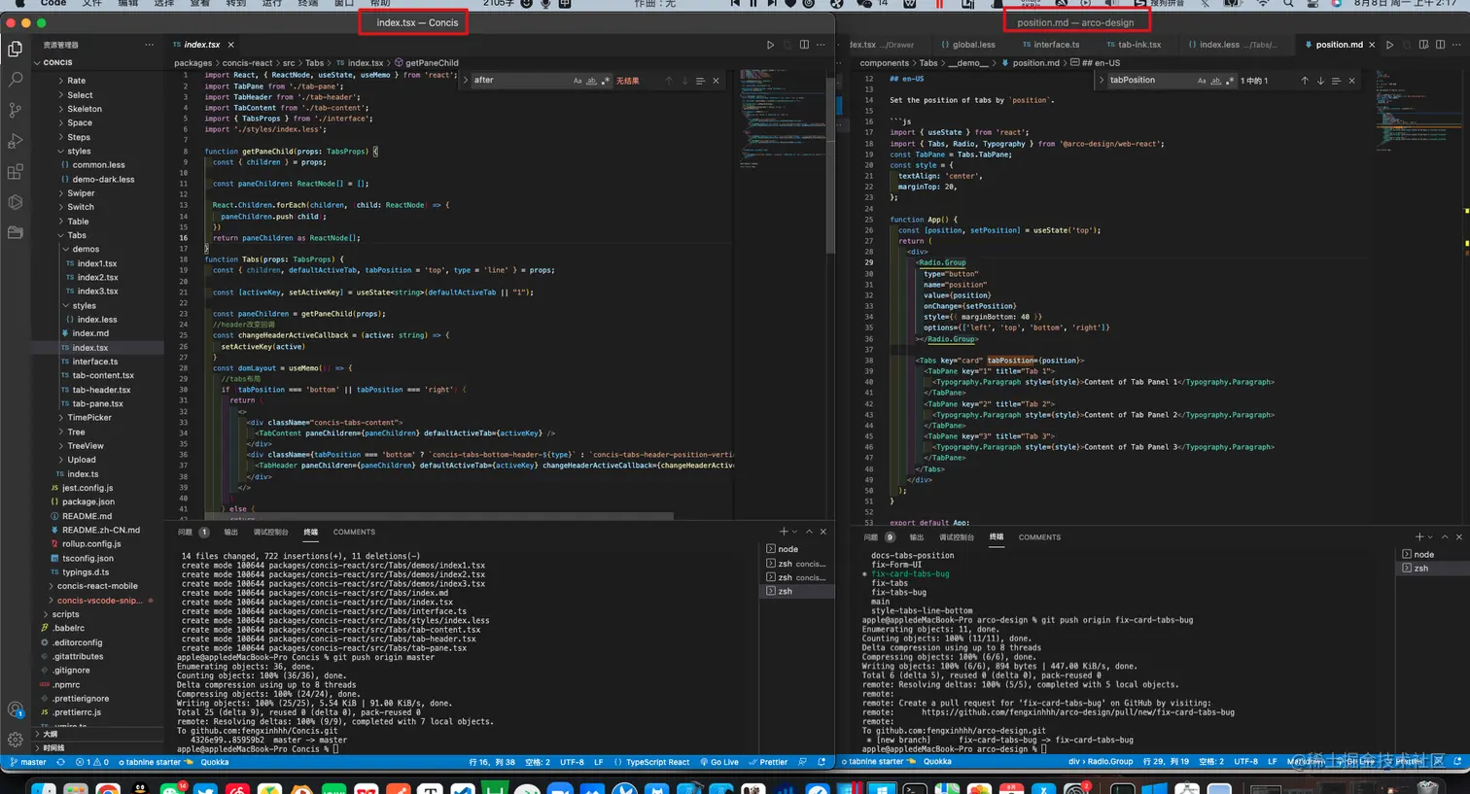Toggle Match Whole Word in 'after' find box
Image resolution: width=1470 pixels, height=794 pixels.
click(591, 81)
